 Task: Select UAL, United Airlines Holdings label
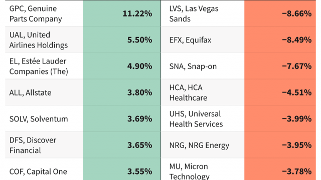[39, 40]
